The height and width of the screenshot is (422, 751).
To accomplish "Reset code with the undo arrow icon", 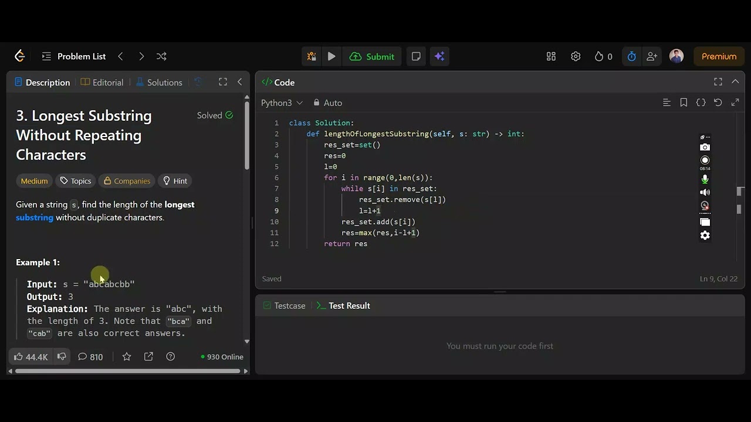I will pos(718,103).
